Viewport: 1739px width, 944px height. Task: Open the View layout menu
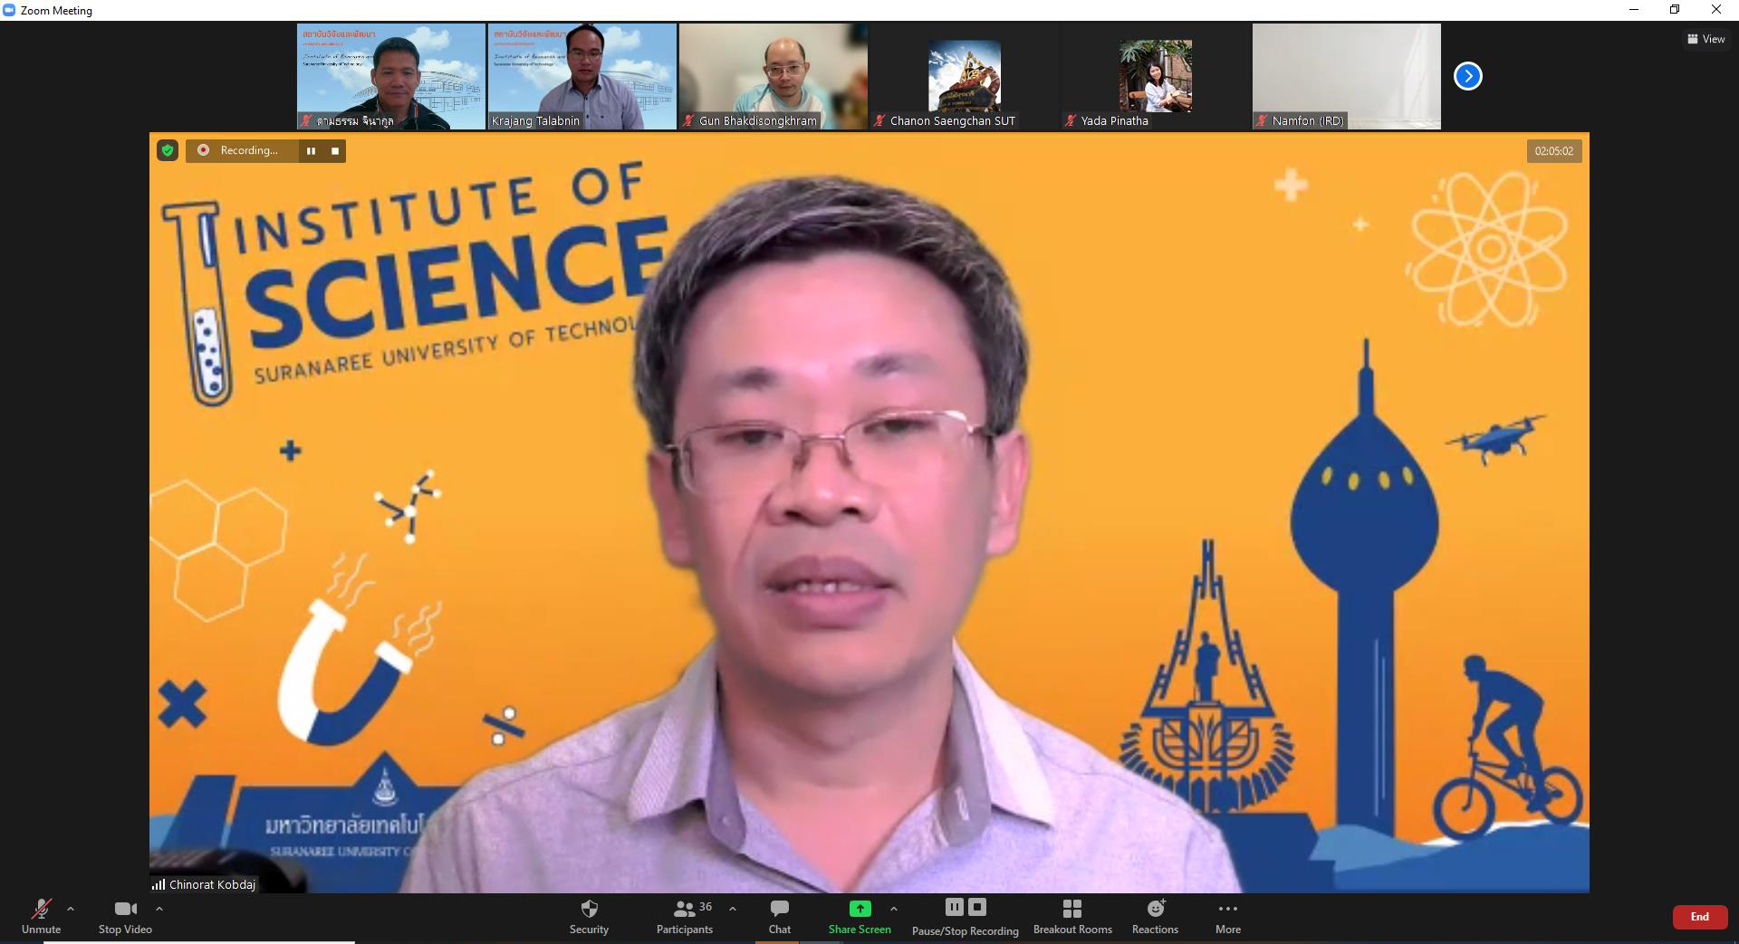coord(1705,39)
